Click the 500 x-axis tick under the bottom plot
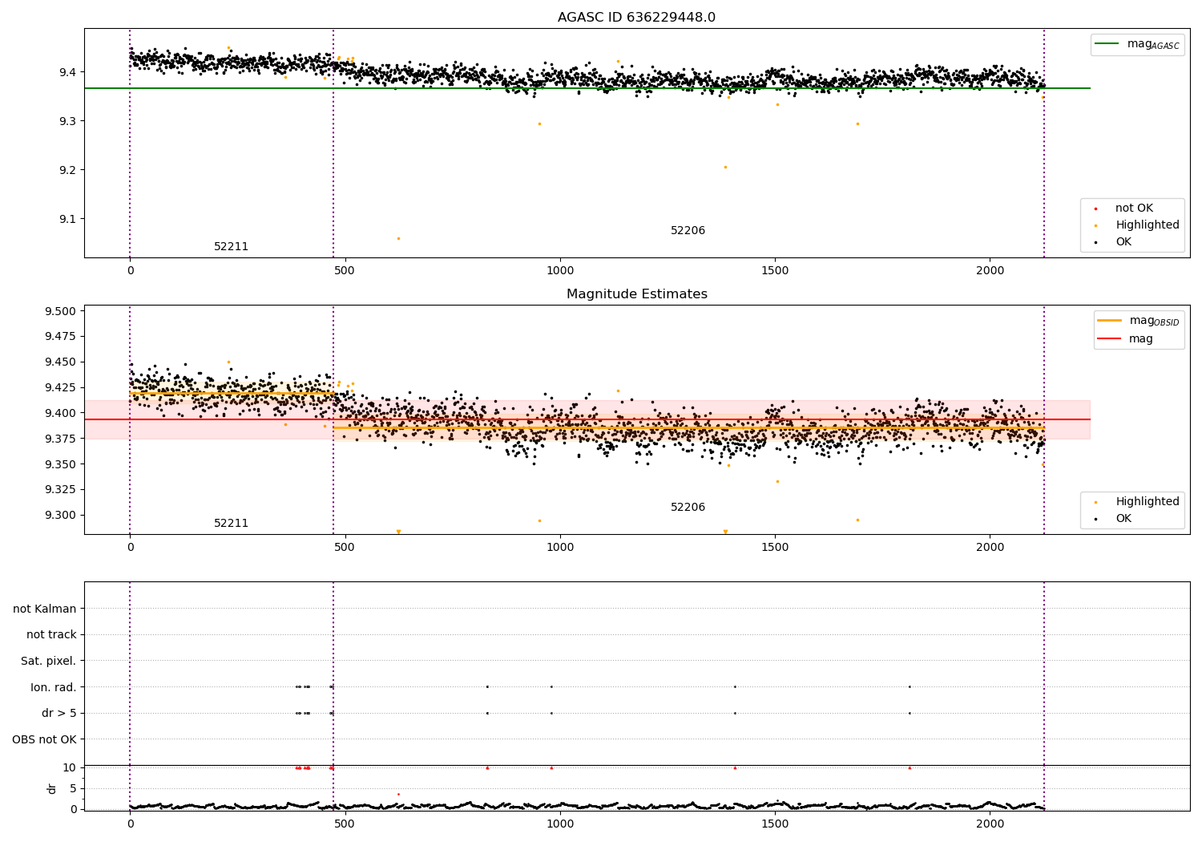The image size is (1202, 842). (x=345, y=824)
